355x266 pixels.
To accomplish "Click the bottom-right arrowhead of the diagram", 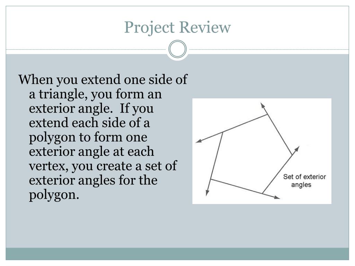I will 277,197.
